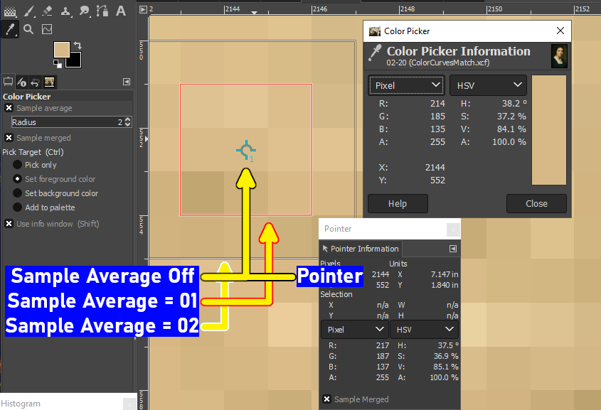This screenshot has height=410, width=601.
Task: Click the picked color preview in Color Picker
Action: click(x=549, y=130)
